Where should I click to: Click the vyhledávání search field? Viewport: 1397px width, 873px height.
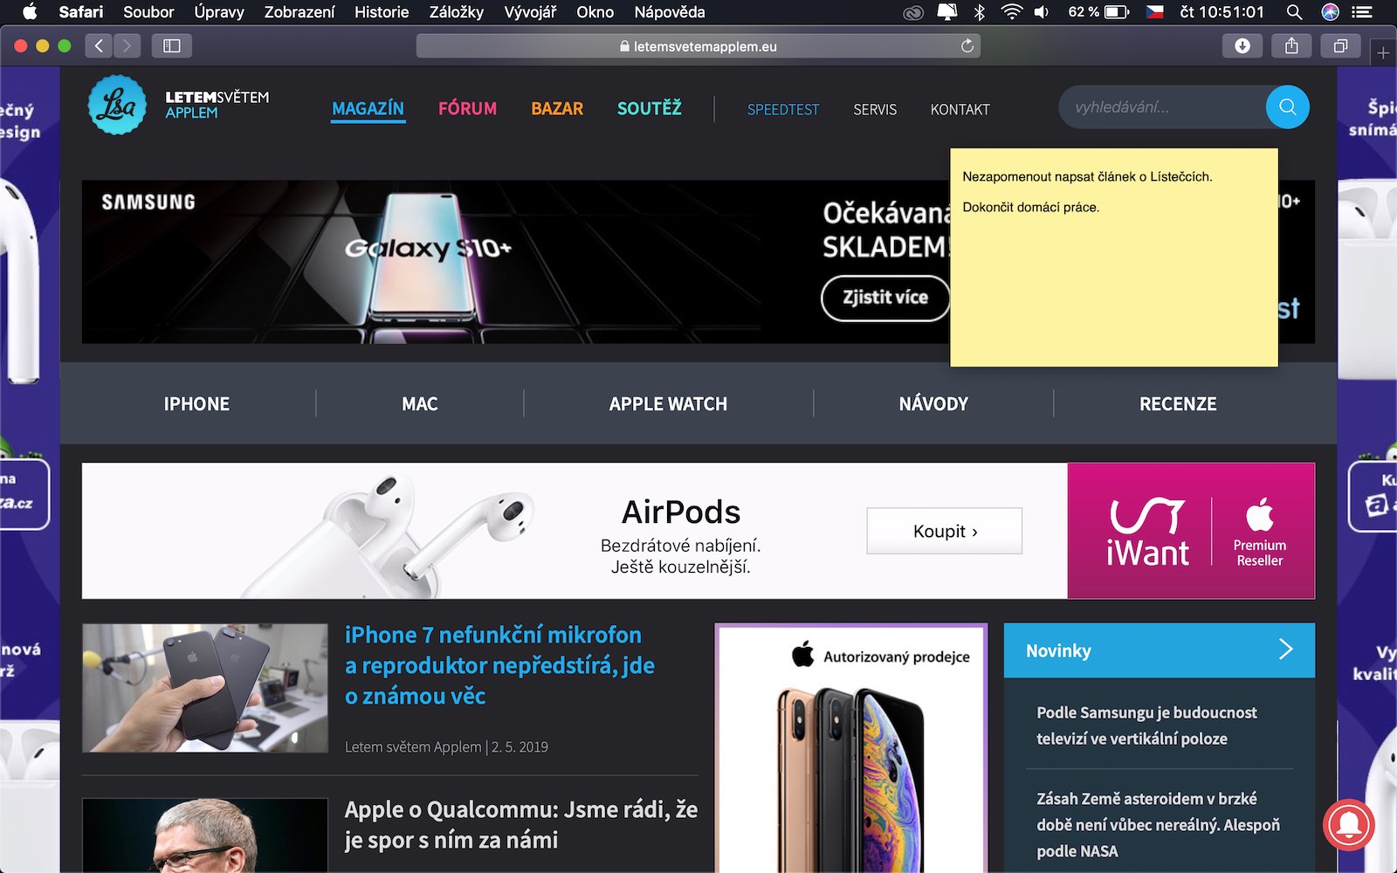coord(1161,107)
